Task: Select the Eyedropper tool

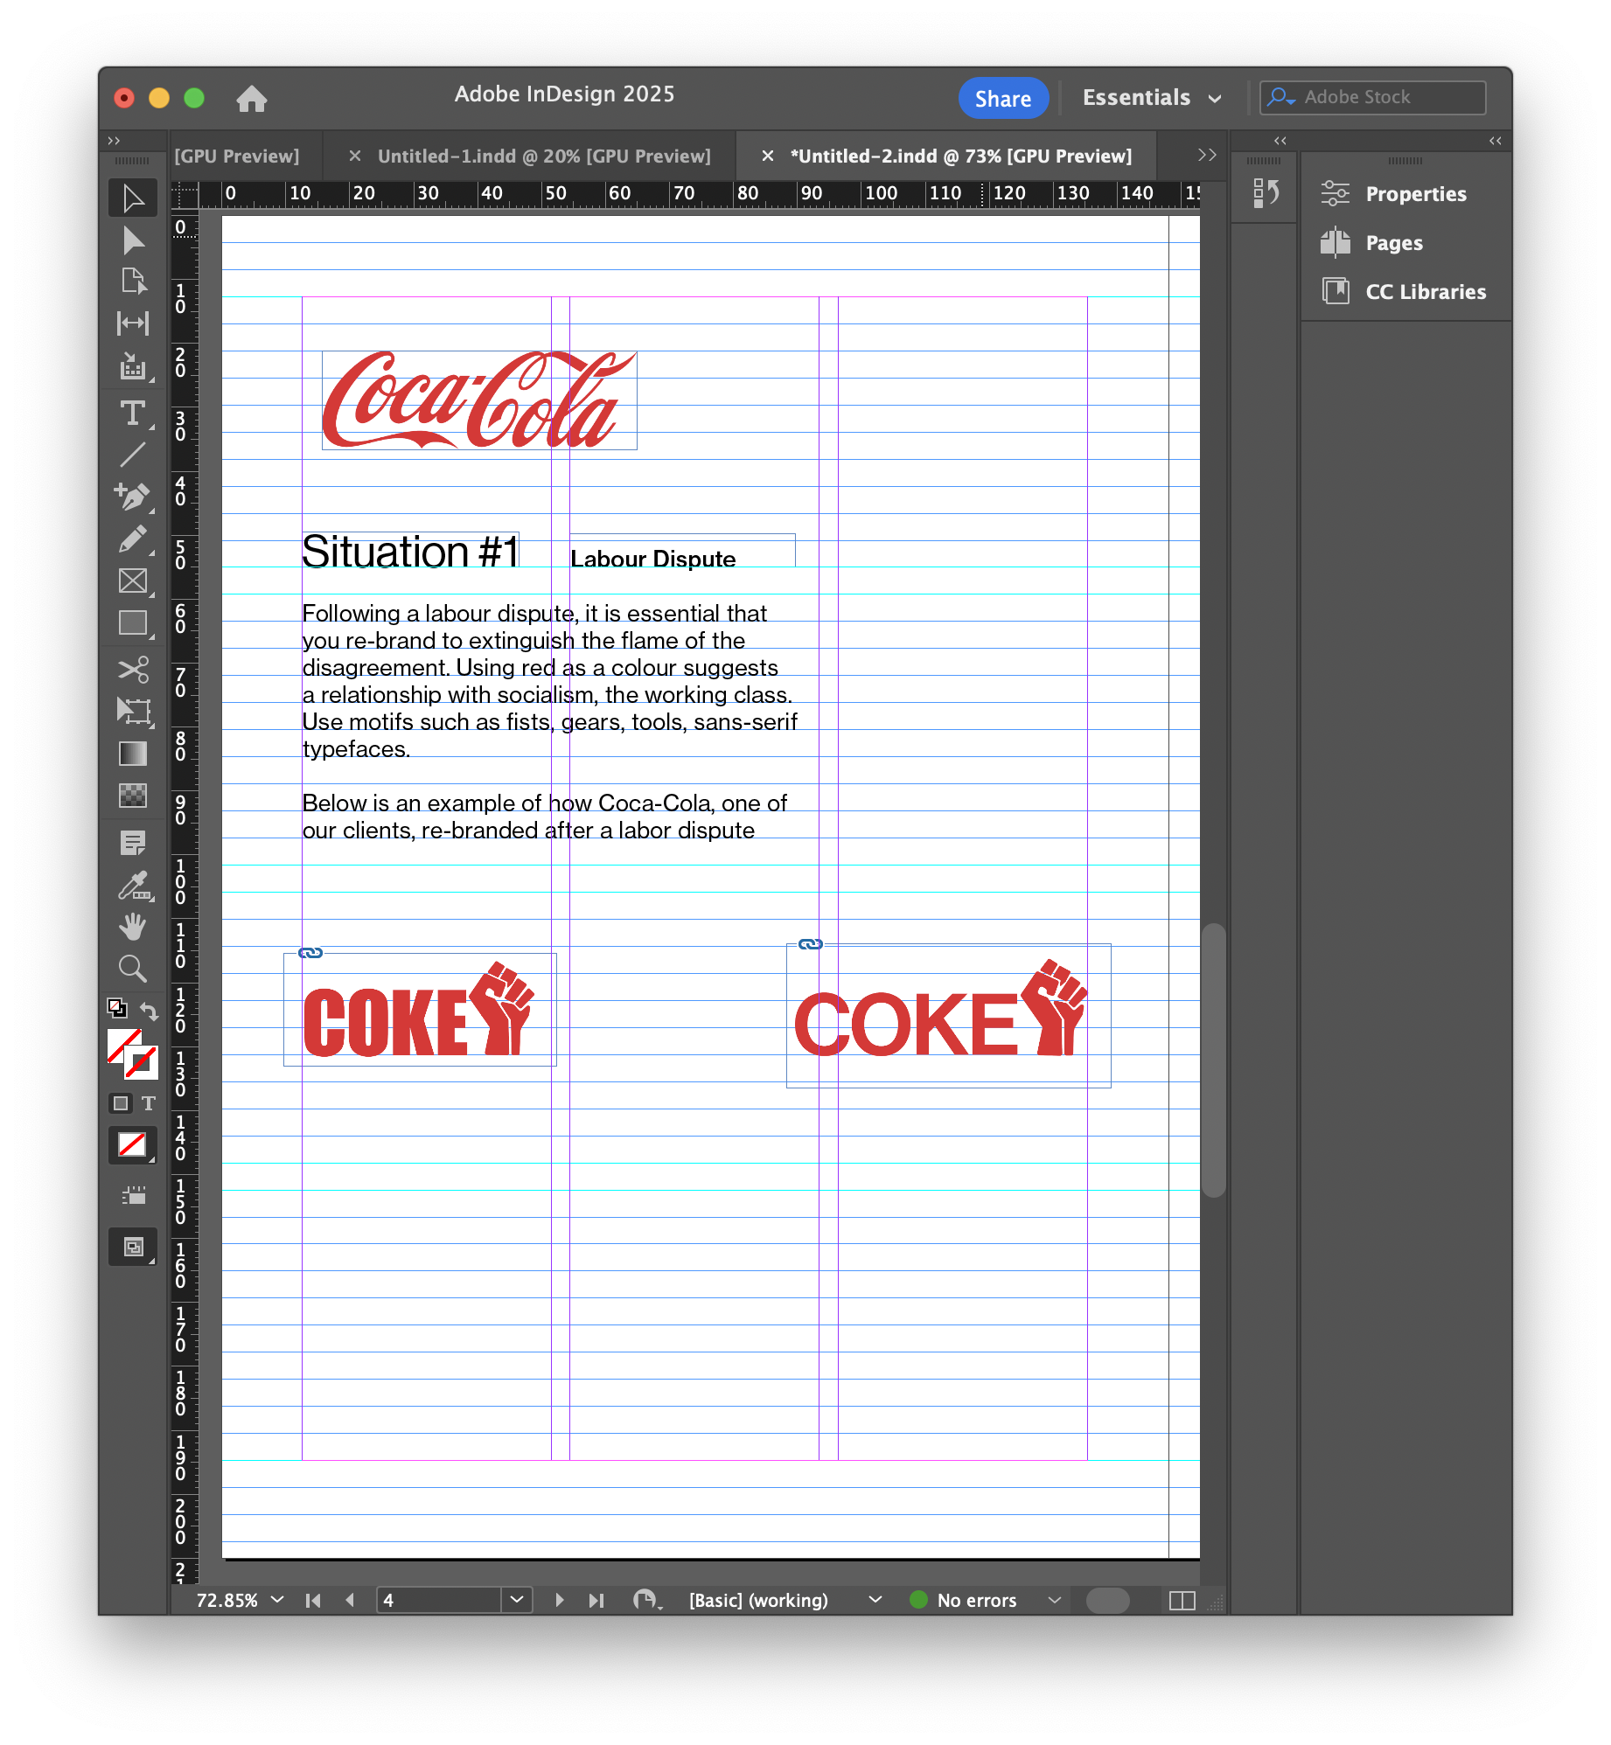Action: tap(133, 886)
